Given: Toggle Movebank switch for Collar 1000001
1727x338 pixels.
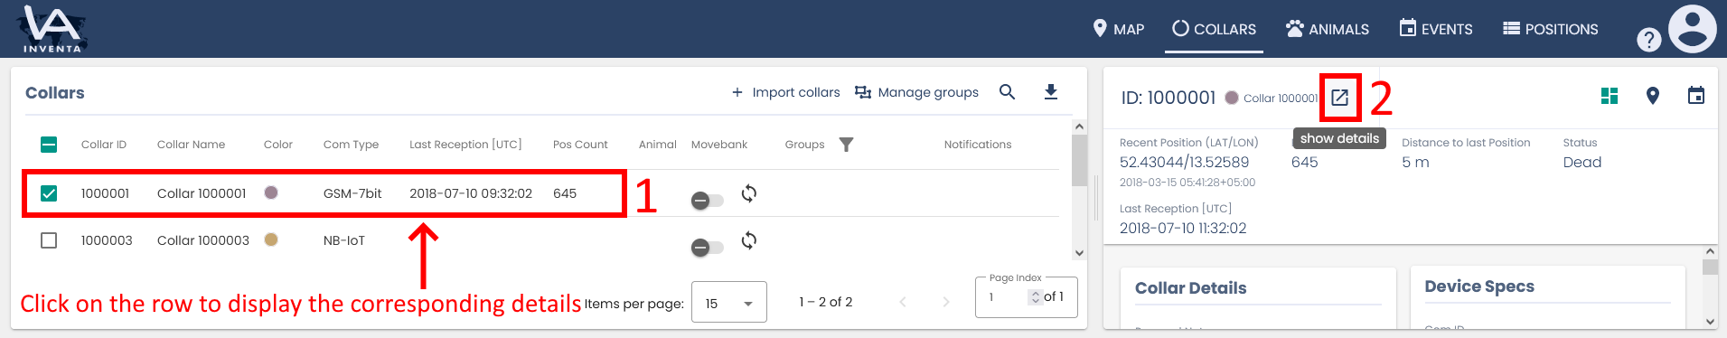Looking at the screenshot, I should (707, 201).
